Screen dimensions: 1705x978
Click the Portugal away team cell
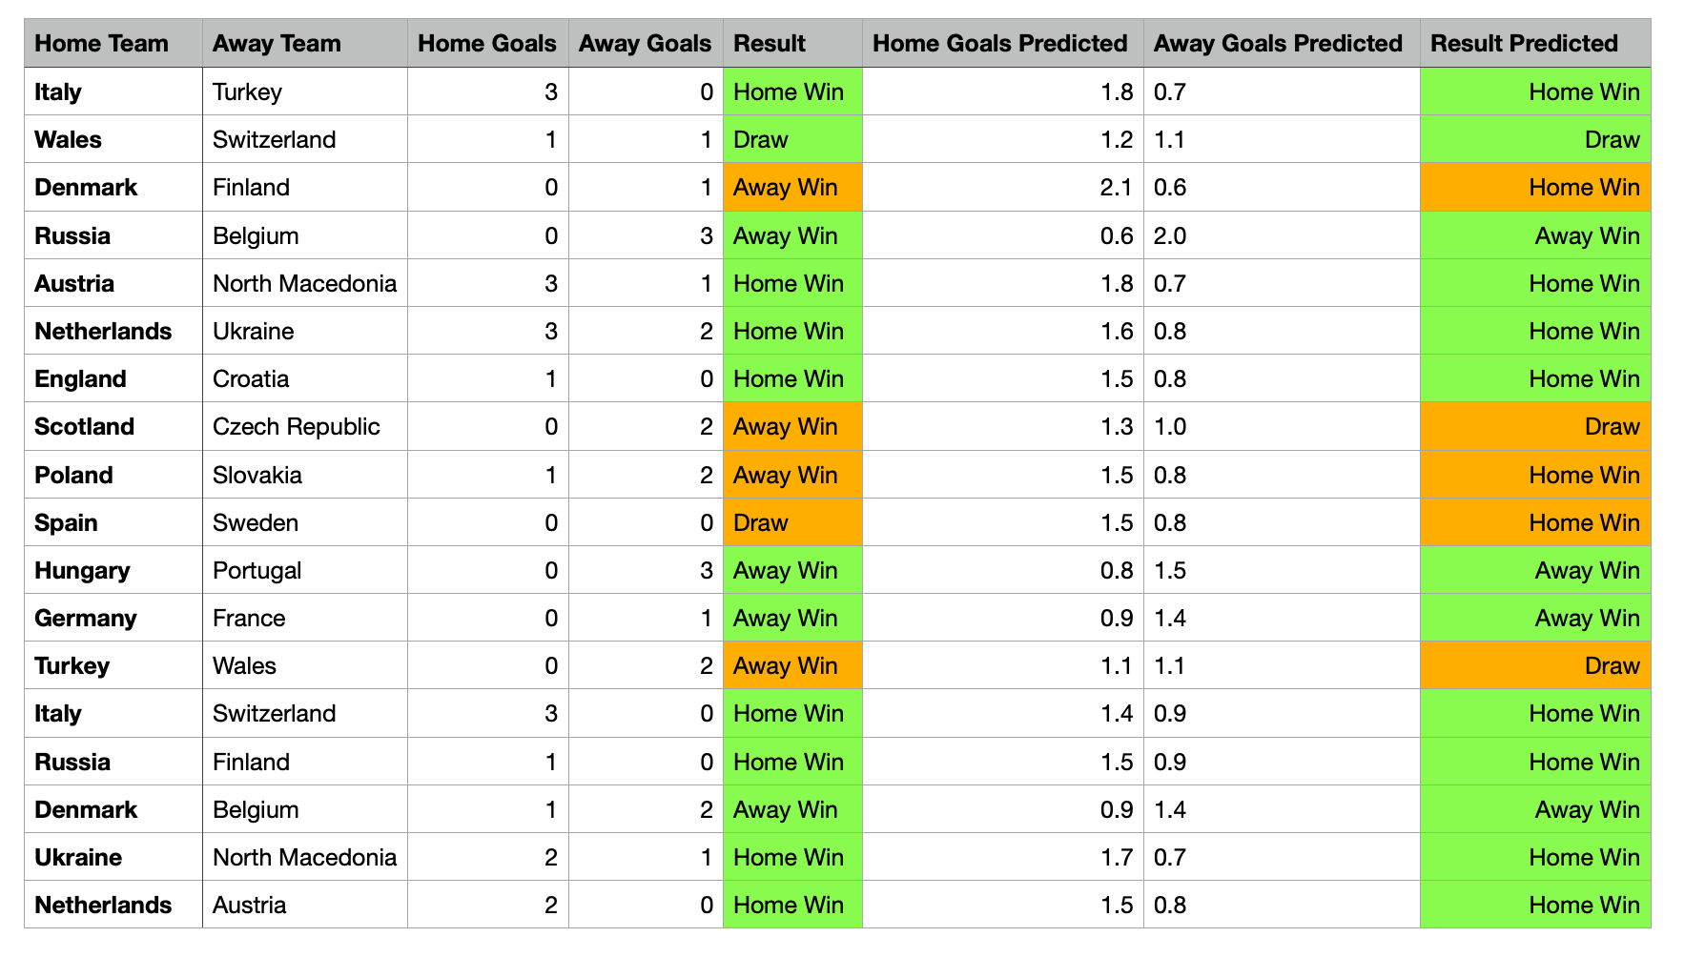click(x=257, y=570)
